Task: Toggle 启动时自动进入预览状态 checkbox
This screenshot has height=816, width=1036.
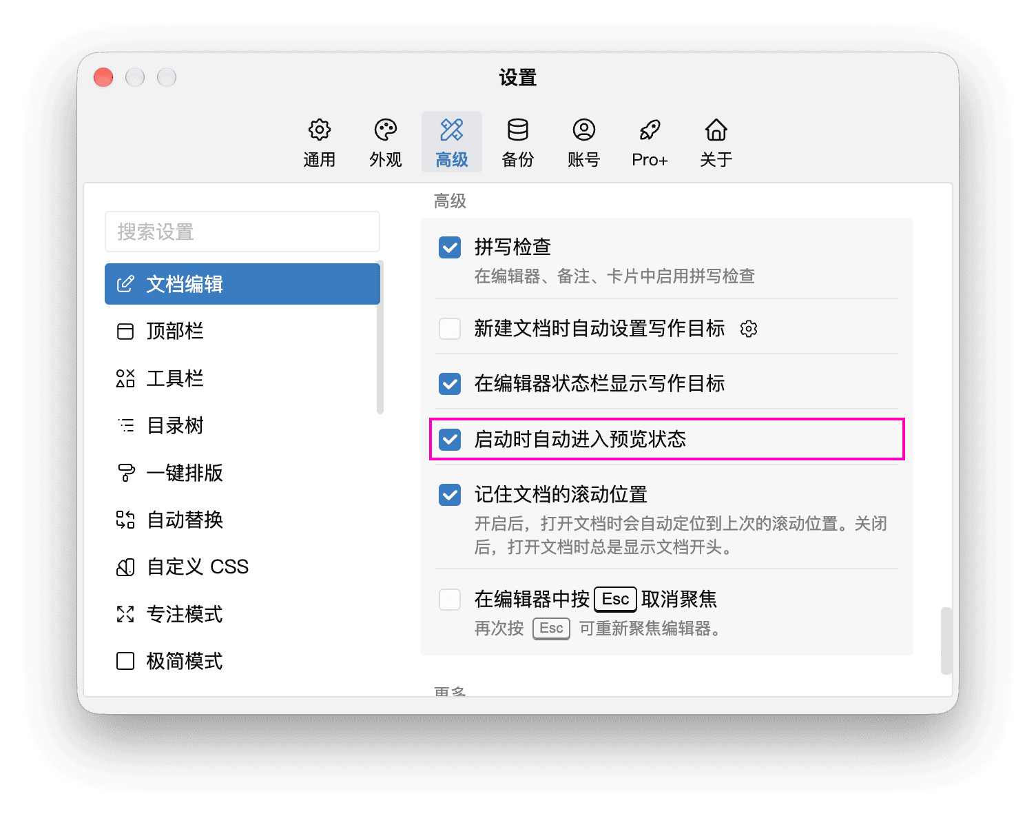Action: pos(450,439)
